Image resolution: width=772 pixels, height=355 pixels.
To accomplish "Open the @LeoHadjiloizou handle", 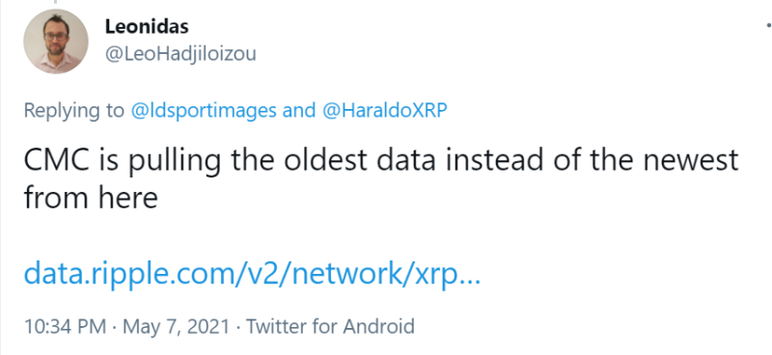I will point(180,54).
